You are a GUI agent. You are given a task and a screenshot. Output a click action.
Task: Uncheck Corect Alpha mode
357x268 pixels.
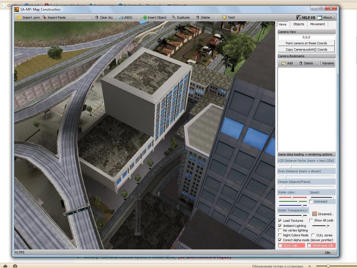coord(280,240)
